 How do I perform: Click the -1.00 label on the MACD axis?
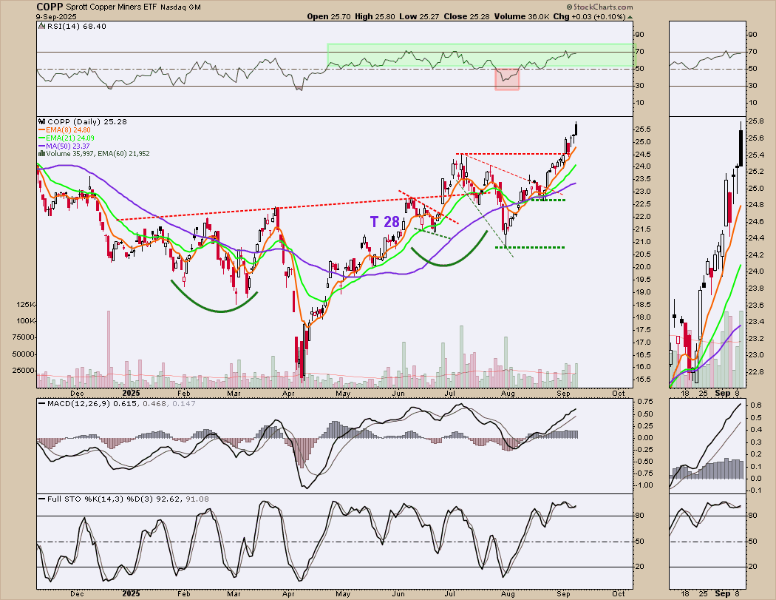click(644, 485)
